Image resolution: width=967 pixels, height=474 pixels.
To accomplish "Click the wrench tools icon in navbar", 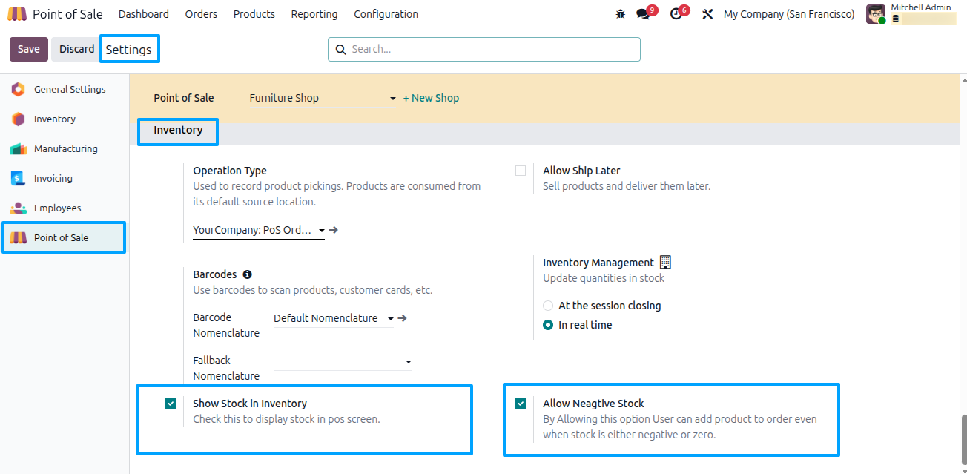I will coord(707,14).
